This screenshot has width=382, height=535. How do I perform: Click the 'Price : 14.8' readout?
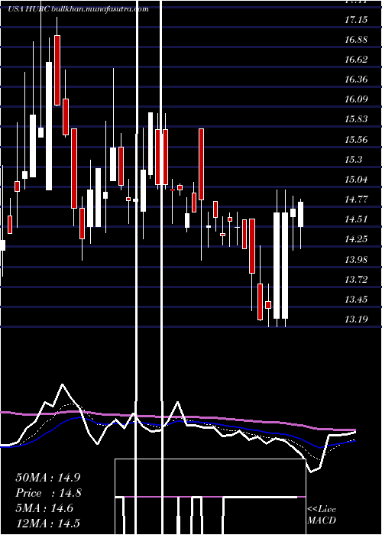48,493
